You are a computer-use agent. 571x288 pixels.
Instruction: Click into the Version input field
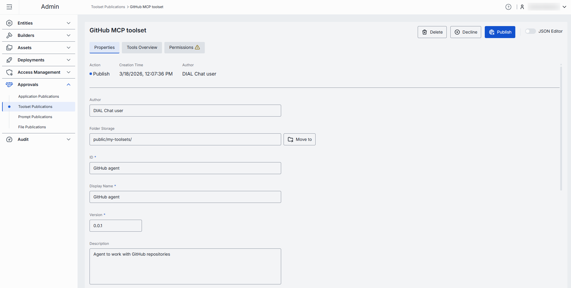(116, 226)
